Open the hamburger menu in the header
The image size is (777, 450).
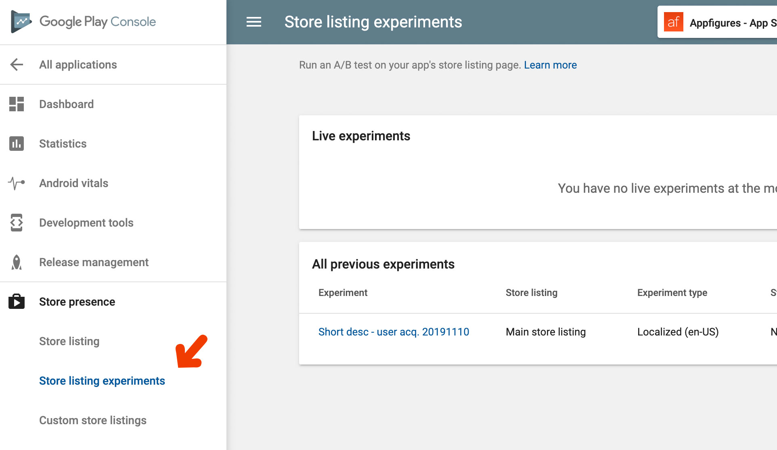point(254,22)
